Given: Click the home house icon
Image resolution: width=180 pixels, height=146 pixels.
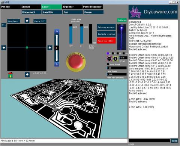Looking at the screenshot, I should 10,75.
